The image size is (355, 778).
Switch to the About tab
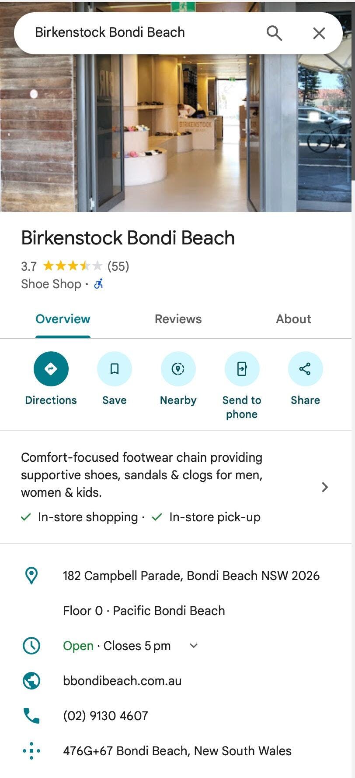[293, 319]
